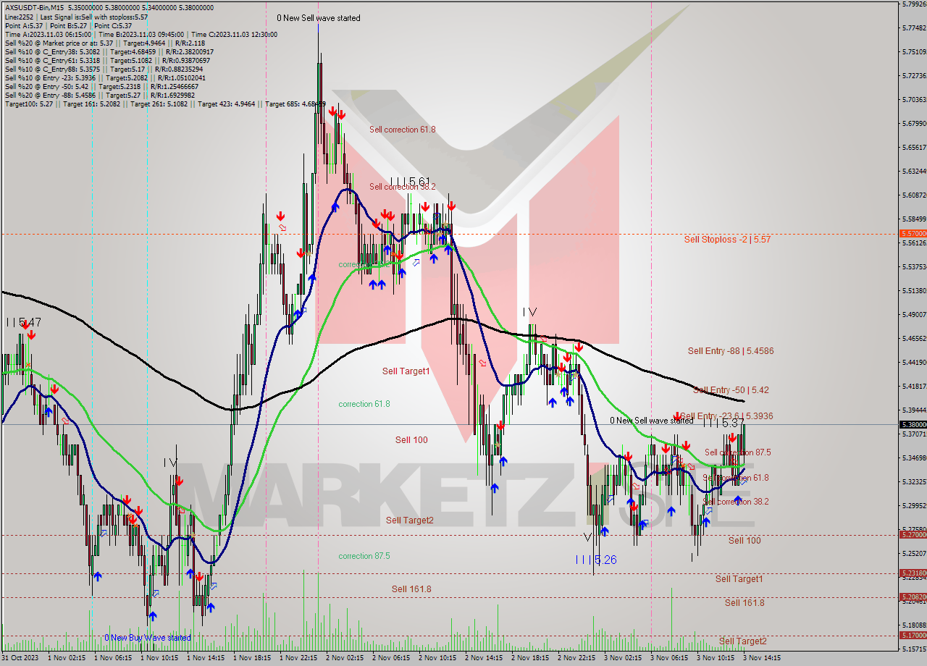
Task: Click the blue 'I I I 5.26' wave label
Action: (595, 560)
